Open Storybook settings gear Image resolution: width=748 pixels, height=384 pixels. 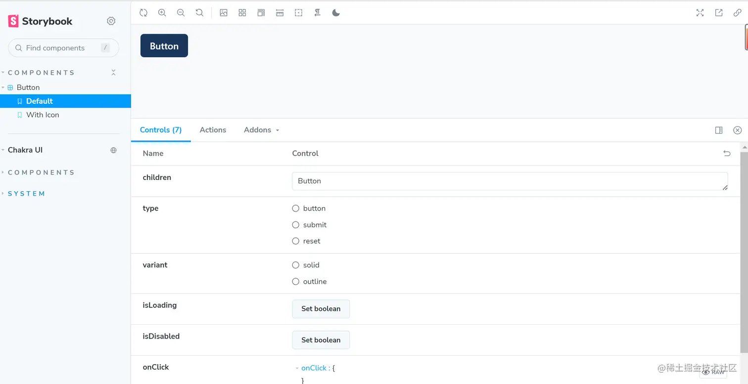[x=111, y=21]
